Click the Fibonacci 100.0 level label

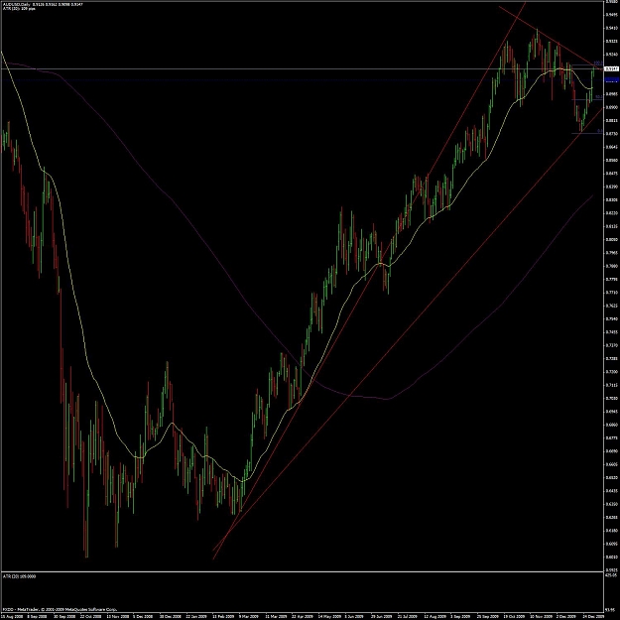pos(598,62)
